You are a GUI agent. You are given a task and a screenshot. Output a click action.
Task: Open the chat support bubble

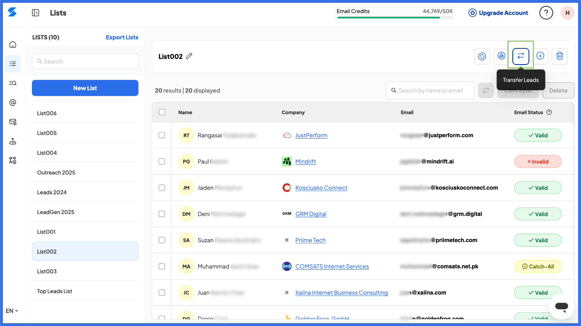[x=561, y=306]
